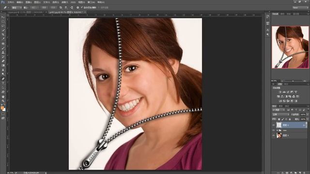The width and height of the screenshot is (310, 174).
Task: Select the Type tool
Action: point(3,83)
